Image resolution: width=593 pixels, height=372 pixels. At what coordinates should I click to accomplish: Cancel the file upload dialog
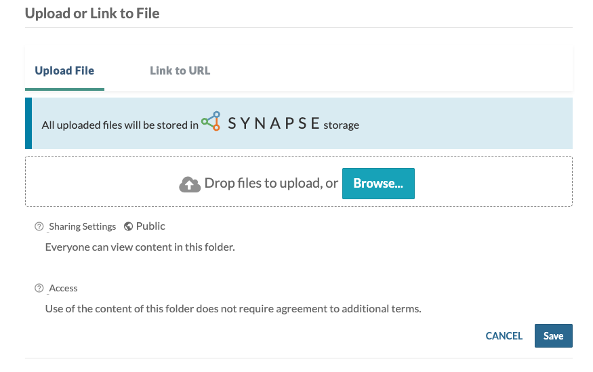pyautogui.click(x=504, y=335)
